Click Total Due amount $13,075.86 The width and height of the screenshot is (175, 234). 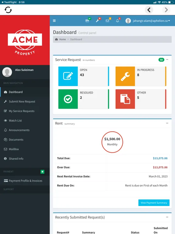[160, 158]
